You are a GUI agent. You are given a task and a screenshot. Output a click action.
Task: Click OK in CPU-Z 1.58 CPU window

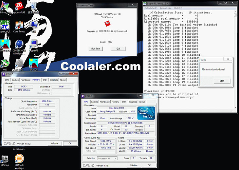tap(149, 165)
